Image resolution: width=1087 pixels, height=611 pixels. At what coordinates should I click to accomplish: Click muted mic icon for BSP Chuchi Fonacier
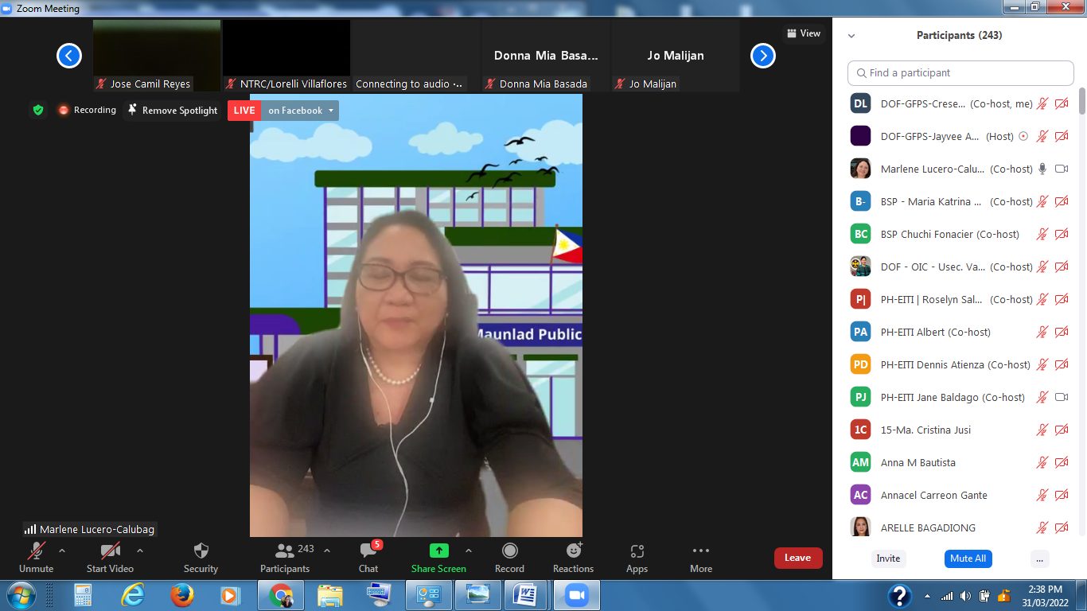(x=1042, y=234)
